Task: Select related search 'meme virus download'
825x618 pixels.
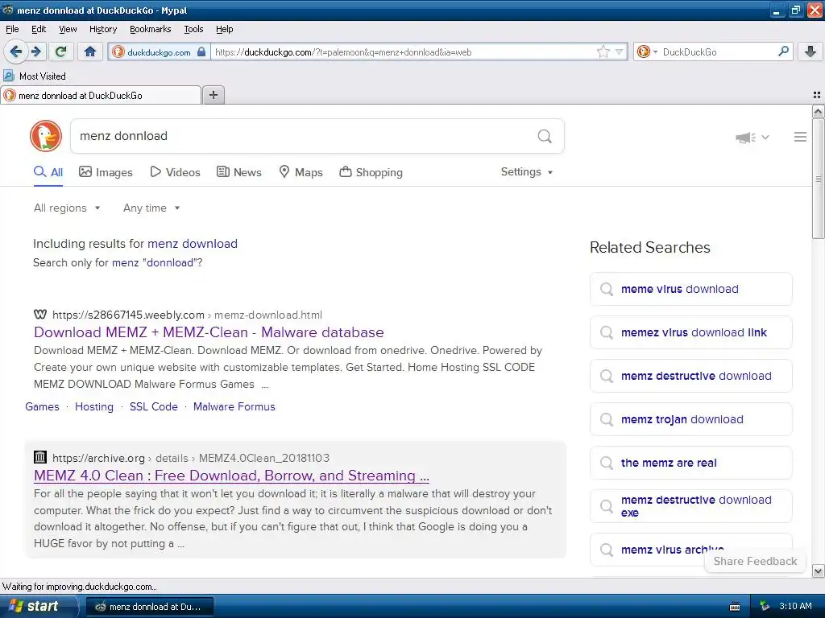Action: coord(690,289)
